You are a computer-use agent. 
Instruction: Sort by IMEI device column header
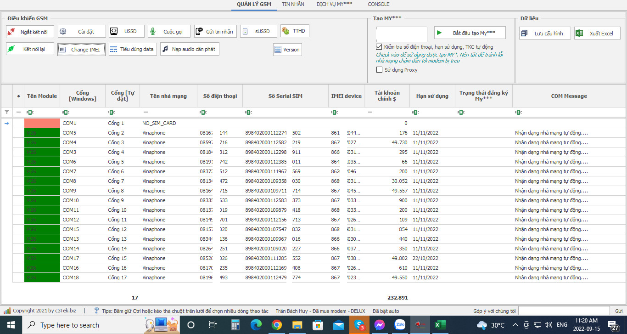[347, 96]
